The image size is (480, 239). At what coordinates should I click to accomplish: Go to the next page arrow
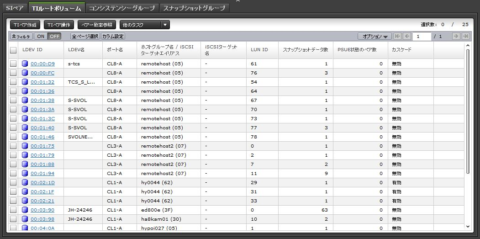(456, 36)
